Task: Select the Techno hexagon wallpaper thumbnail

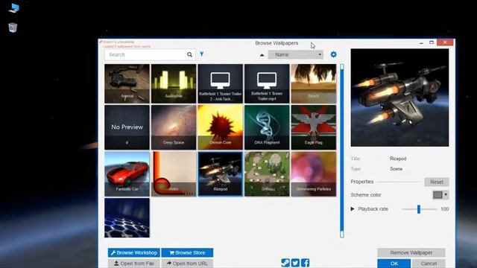Action: click(127, 218)
